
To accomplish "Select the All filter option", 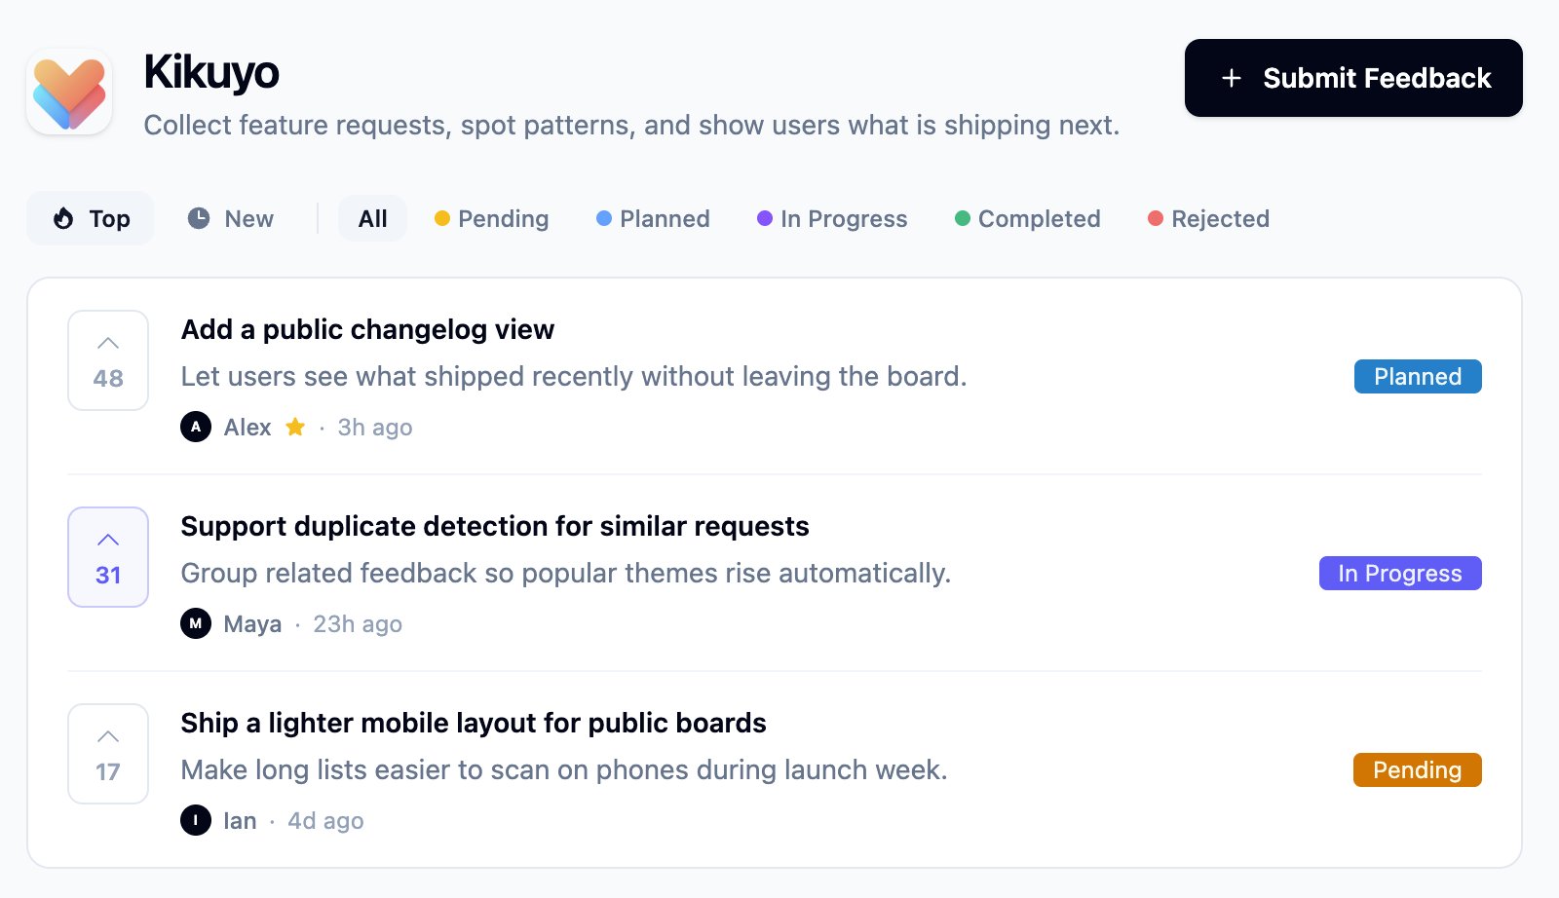I will point(372,218).
